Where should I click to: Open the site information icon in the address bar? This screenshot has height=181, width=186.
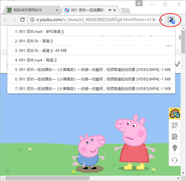[x=32, y=20]
